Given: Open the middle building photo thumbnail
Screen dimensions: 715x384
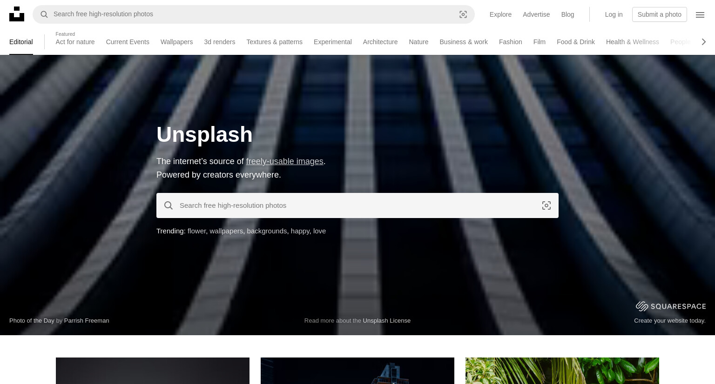Looking at the screenshot, I should [357, 371].
